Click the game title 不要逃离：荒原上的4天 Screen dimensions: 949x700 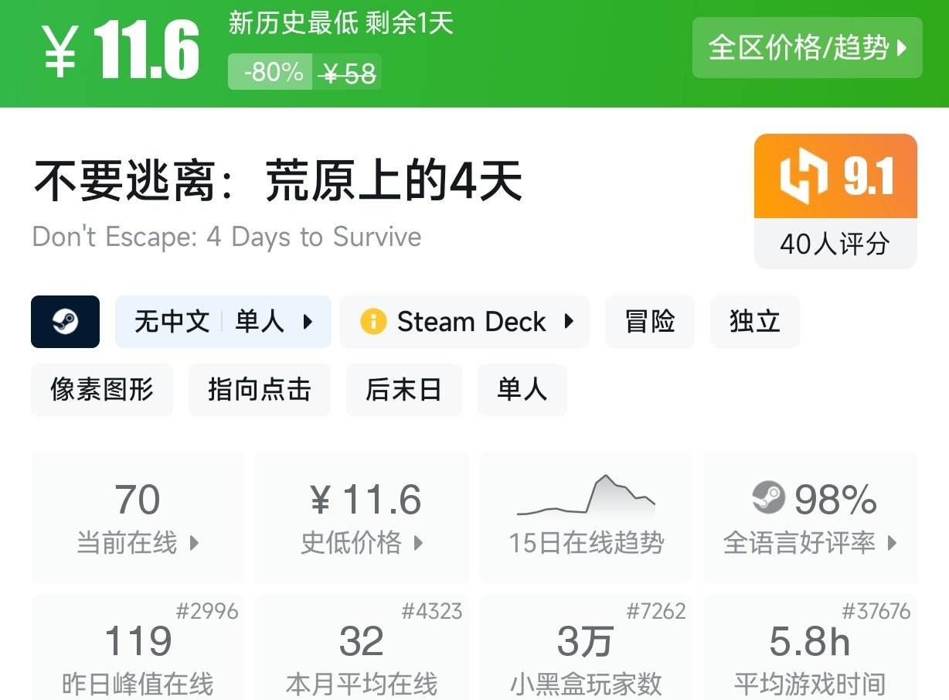click(x=278, y=182)
